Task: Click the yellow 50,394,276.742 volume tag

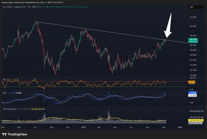Action: [196, 120]
